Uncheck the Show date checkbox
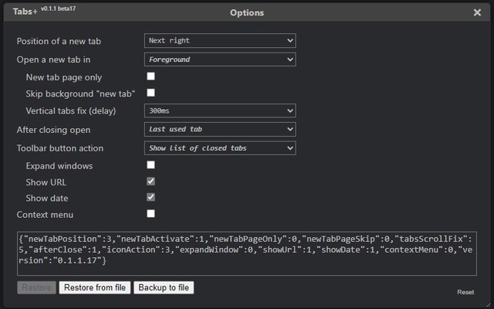 click(151, 197)
